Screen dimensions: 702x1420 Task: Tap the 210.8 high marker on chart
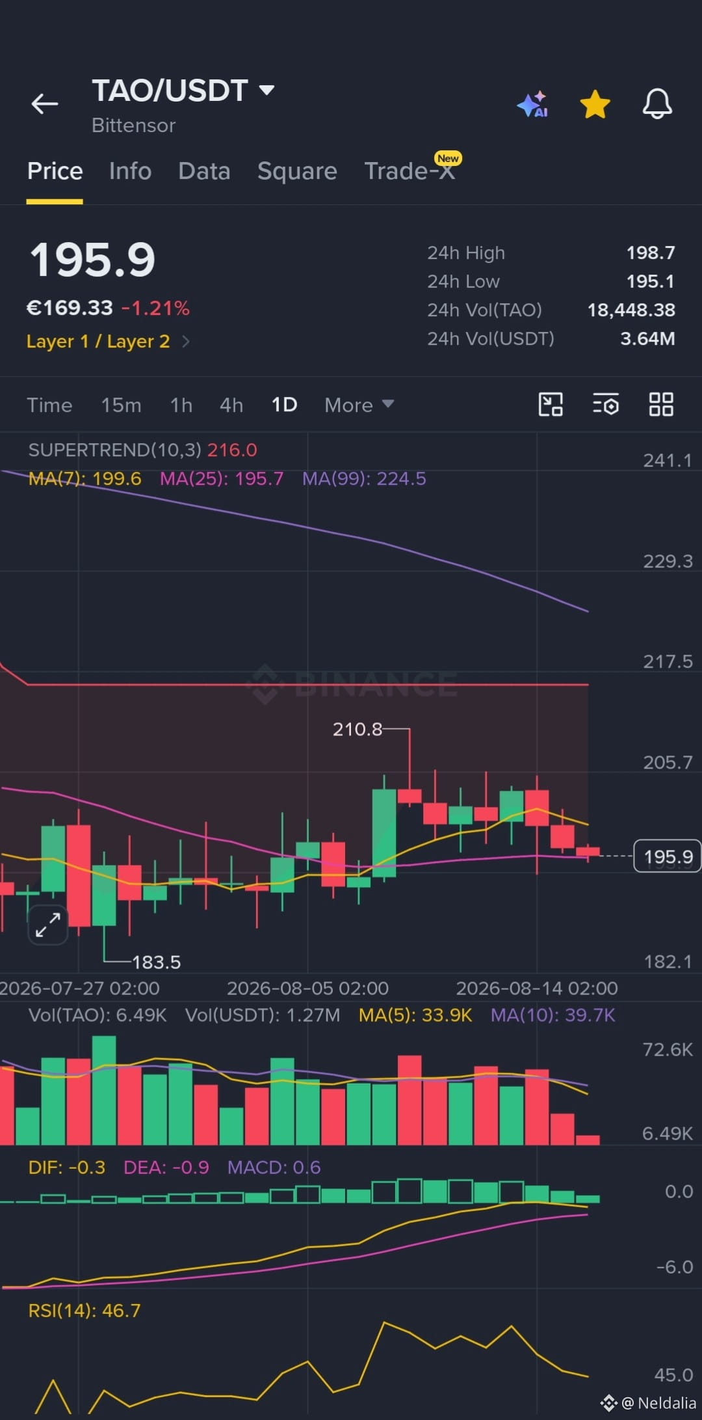[357, 730]
